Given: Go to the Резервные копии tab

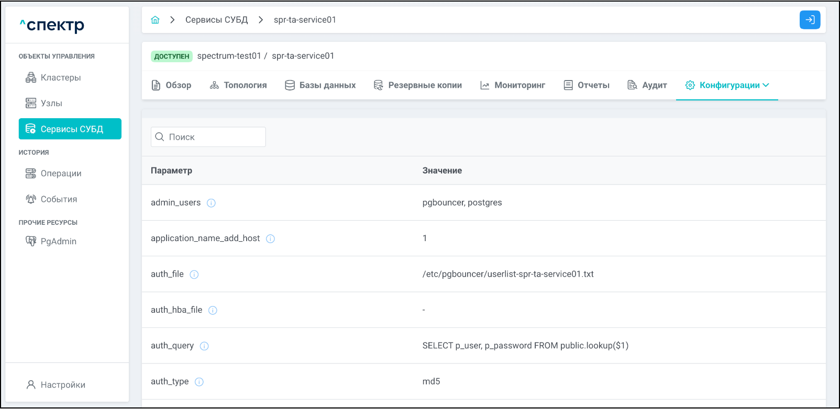Looking at the screenshot, I should point(417,85).
